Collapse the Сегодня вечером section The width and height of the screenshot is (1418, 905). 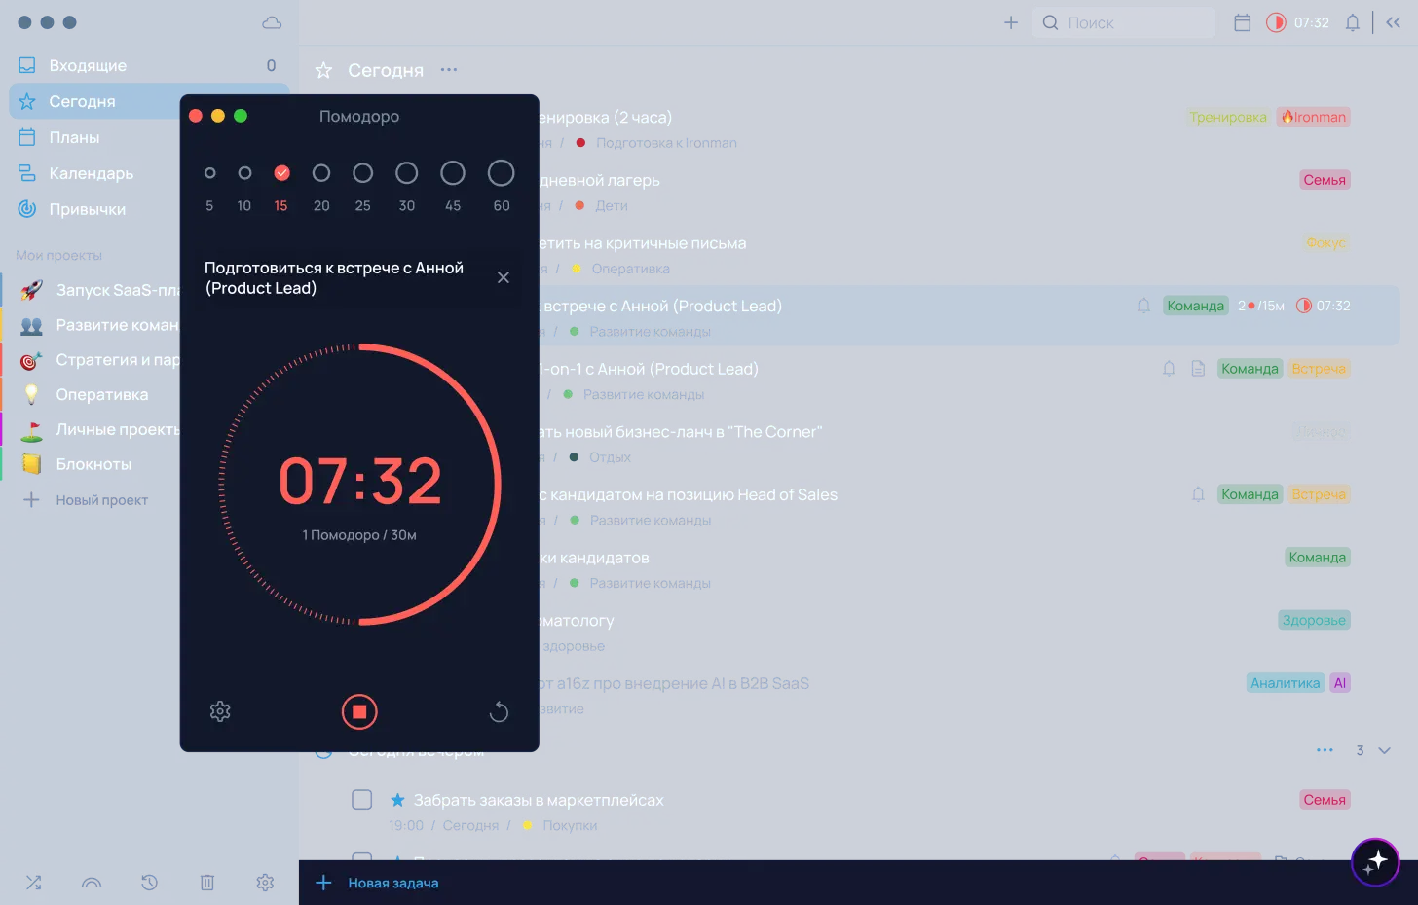(x=1384, y=750)
